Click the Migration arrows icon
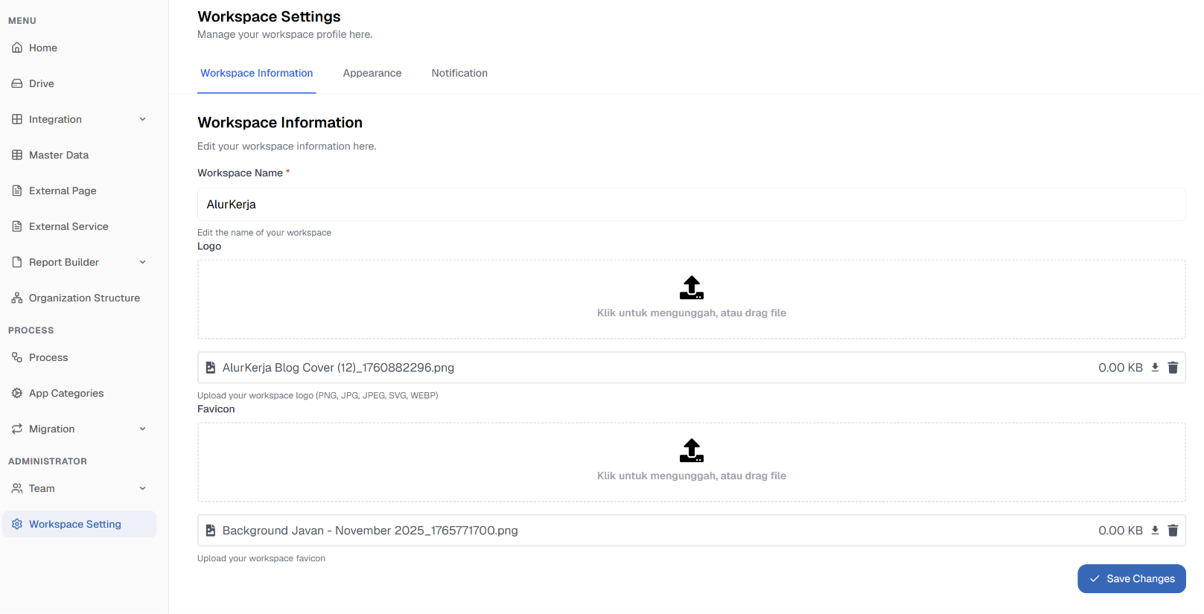Viewport: 1204px width, 614px height. [x=17, y=429]
